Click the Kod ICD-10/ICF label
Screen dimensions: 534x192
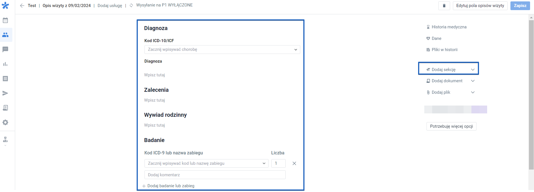coord(159,41)
